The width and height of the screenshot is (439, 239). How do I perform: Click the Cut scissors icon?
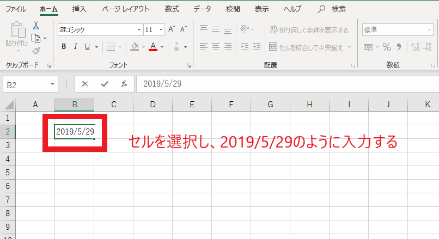(36, 26)
